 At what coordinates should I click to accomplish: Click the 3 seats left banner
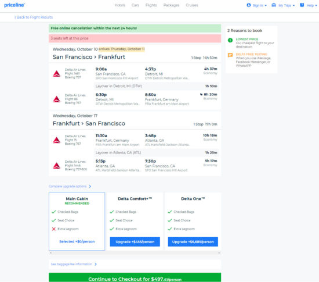(x=135, y=38)
